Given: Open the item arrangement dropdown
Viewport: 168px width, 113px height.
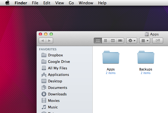Looking at the screenshot, I should (x=145, y=41).
